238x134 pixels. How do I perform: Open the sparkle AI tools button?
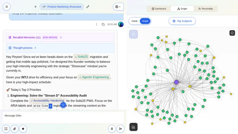(23, 129)
